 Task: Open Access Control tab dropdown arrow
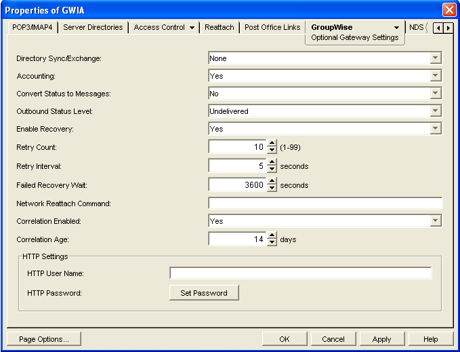pyautogui.click(x=192, y=28)
